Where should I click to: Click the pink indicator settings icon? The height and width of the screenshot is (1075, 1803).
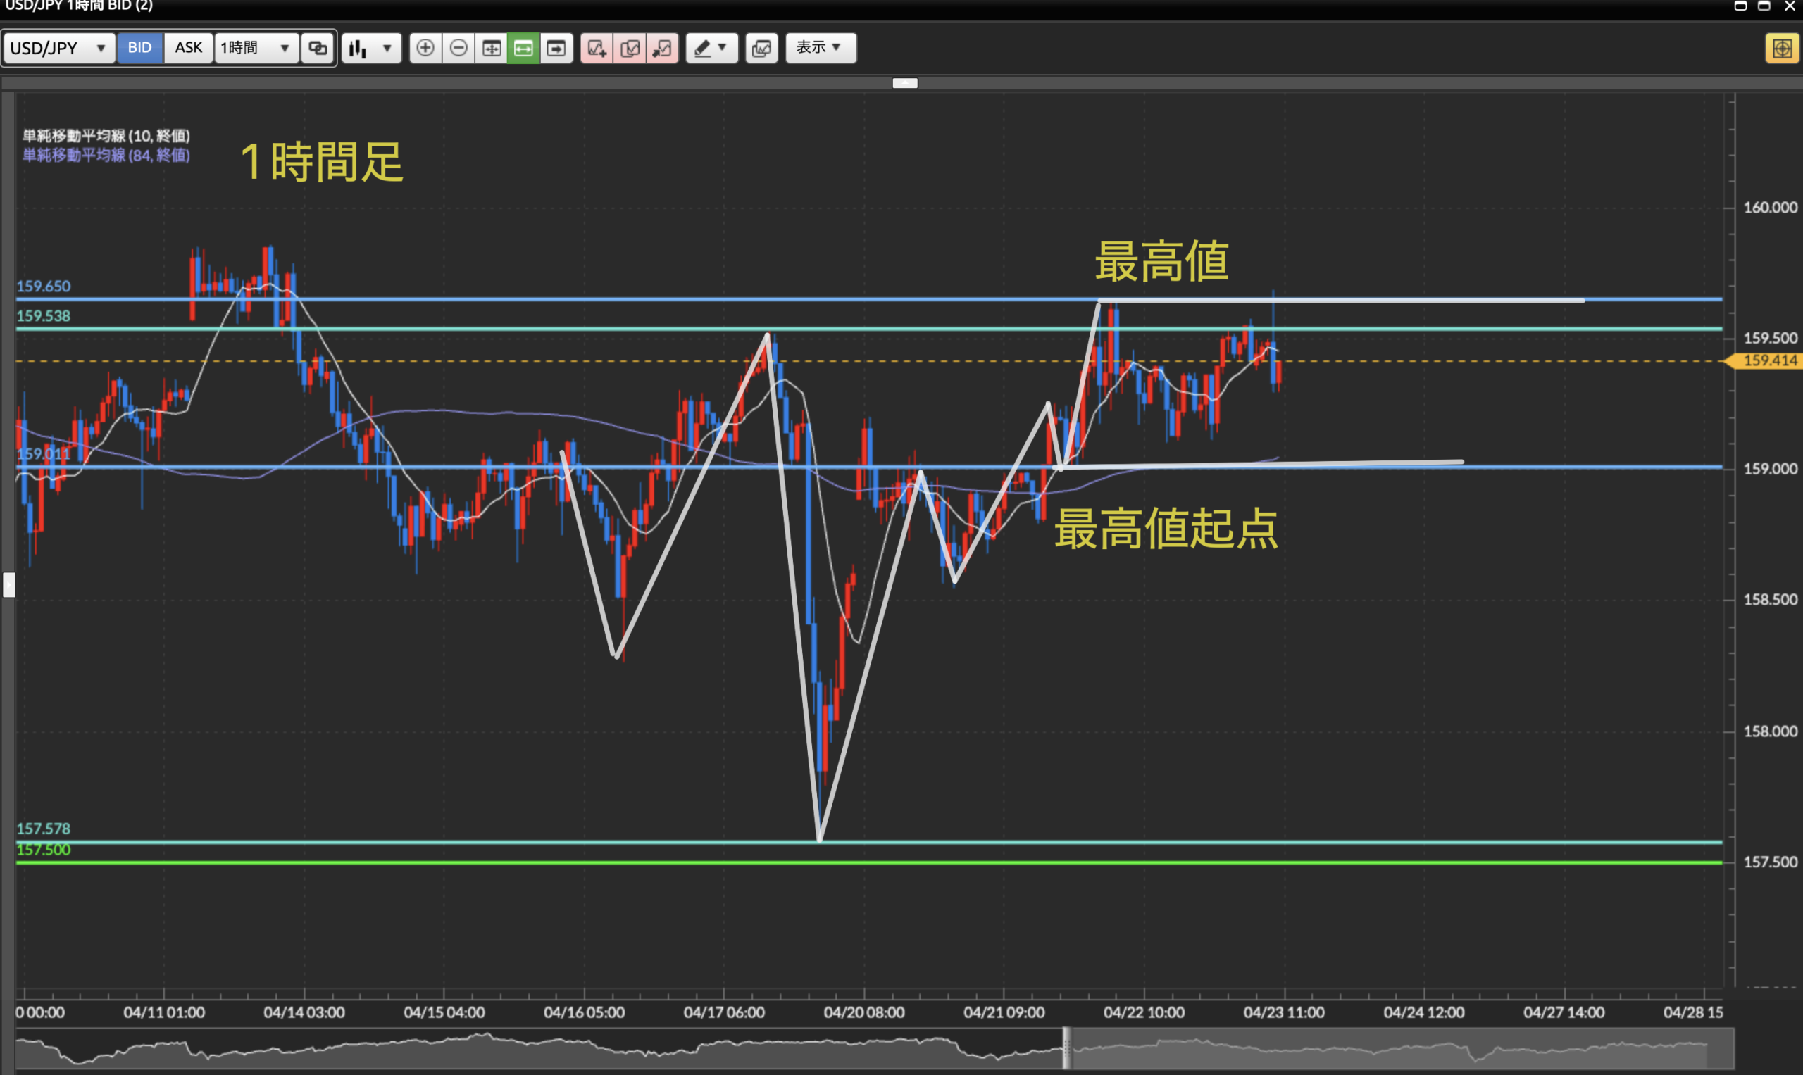click(x=630, y=48)
